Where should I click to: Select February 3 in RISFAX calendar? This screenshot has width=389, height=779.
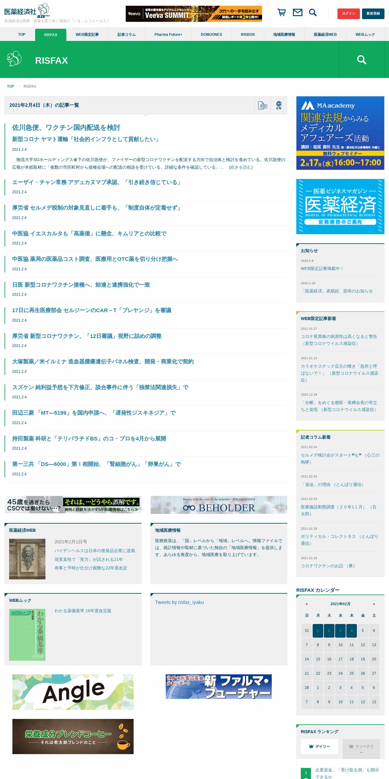(340, 631)
